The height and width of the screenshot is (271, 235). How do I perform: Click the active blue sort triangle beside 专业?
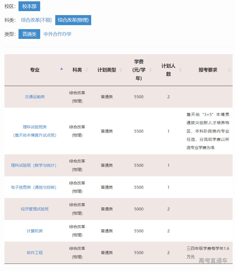[61, 69]
